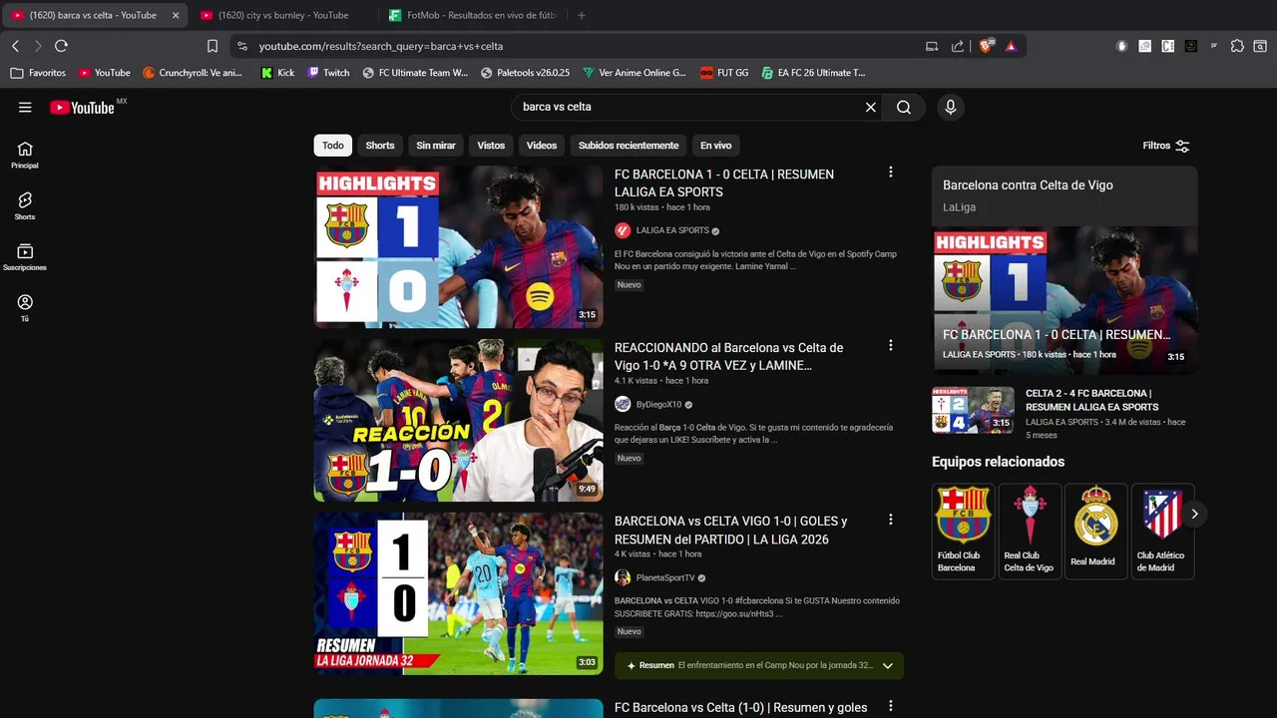Switch to the FotMob tab
The width and height of the screenshot is (1277, 718).
473,15
